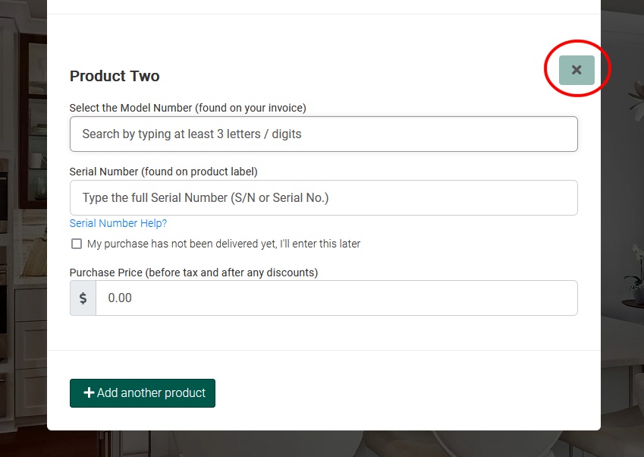Screen dimensions: 644x457
Task: Click the Add another product button
Action: click(x=143, y=393)
